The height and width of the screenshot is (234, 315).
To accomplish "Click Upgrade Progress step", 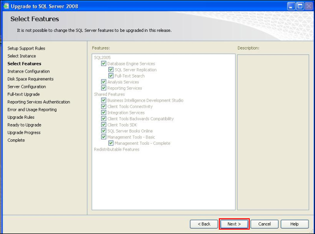I will point(24,132).
